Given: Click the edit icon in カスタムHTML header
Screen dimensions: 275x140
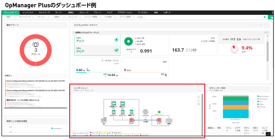Looking at the screenshot, I should pyautogui.click(x=257, y=25).
